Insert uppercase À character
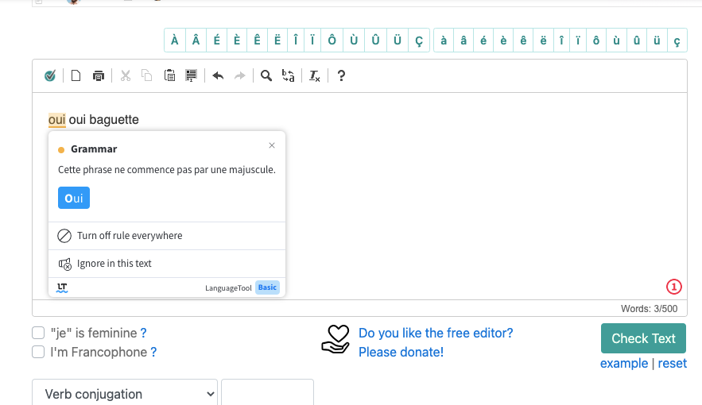Image resolution: width=702 pixels, height=405 pixels. pos(175,40)
